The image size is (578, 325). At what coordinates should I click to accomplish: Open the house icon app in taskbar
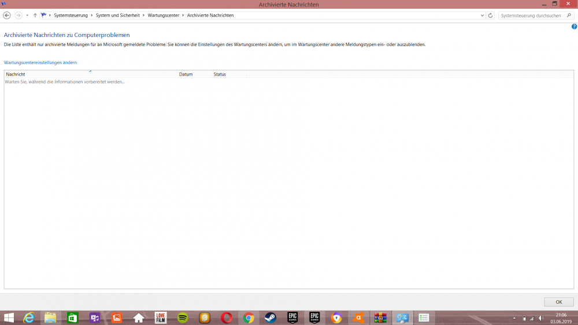139,317
